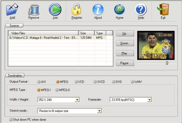This screenshot has width=182, height=123.
Task: Select AVI output format
Action: click(39, 82)
